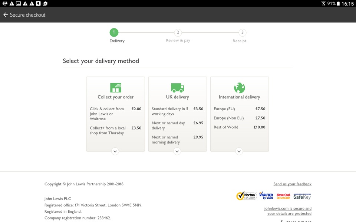Go to step 3 Receipt
Viewport: 356px width, 222px height.
point(243,33)
